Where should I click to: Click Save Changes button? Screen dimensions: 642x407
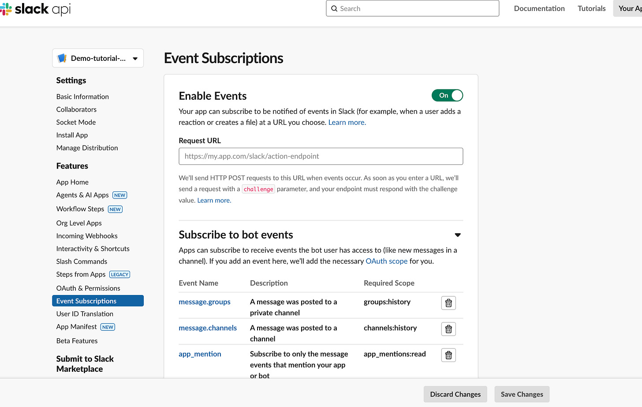522,394
